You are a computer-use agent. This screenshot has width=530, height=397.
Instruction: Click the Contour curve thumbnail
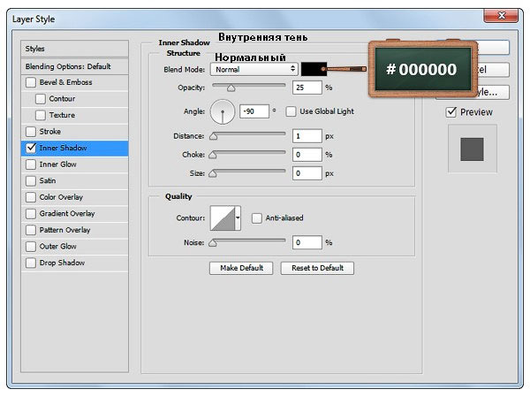[x=223, y=218]
